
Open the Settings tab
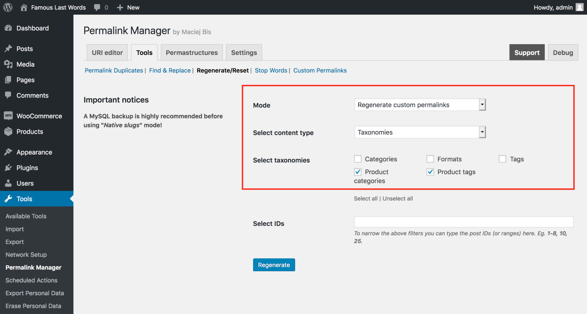click(x=244, y=52)
